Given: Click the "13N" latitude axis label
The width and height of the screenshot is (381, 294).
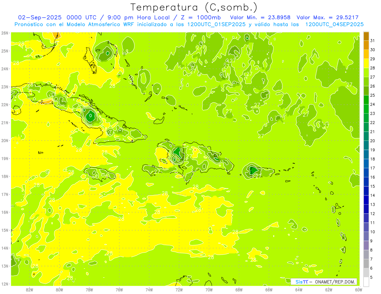Looking at the screenshot, I should (5, 266).
